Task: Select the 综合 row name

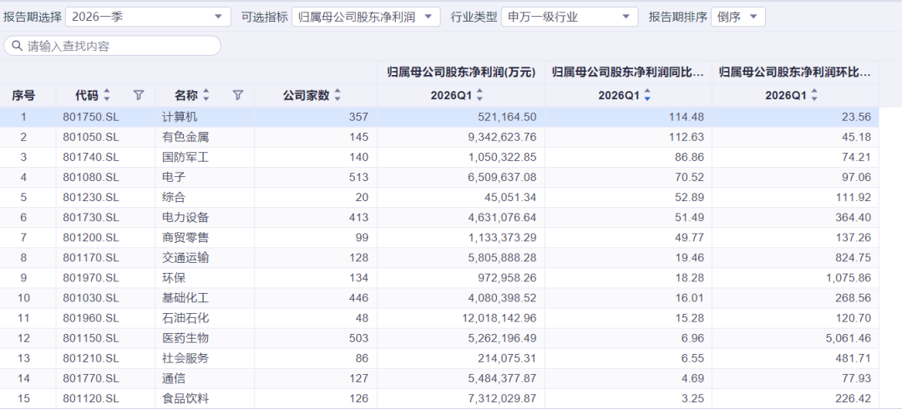Action: tap(174, 198)
